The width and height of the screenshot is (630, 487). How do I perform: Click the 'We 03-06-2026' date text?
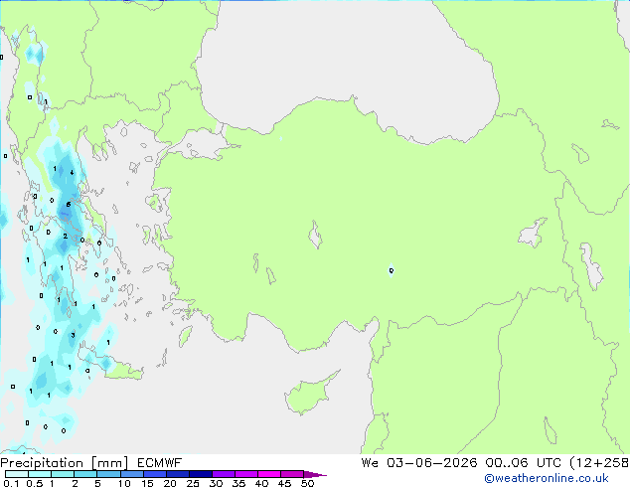point(419,463)
